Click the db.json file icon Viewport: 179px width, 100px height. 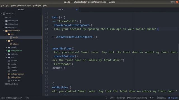11,44
